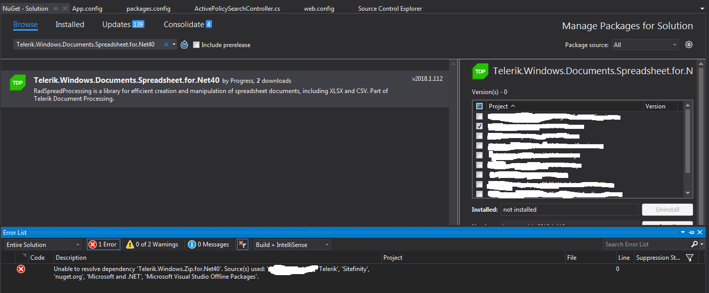Click the Suppression State column filter funnel
This screenshot has height=293, width=709.
coord(689,258)
